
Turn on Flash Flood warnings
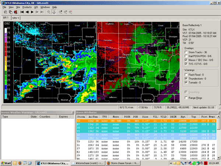[x=185, y=74]
